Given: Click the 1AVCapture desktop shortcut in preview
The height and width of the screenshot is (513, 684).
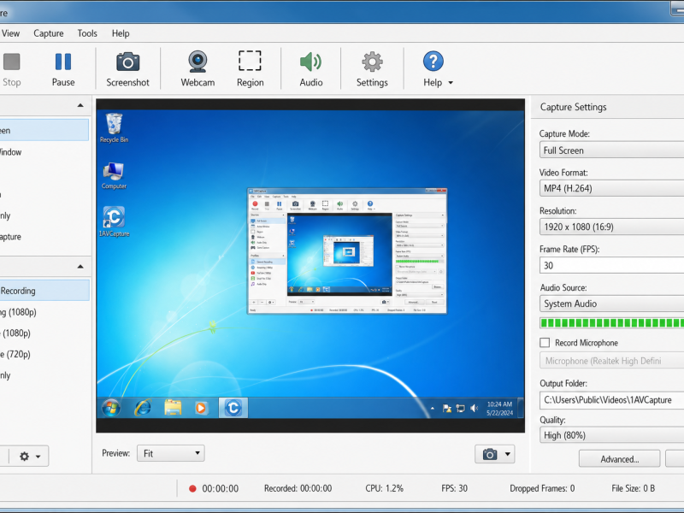Looking at the screenshot, I should pos(114,221).
